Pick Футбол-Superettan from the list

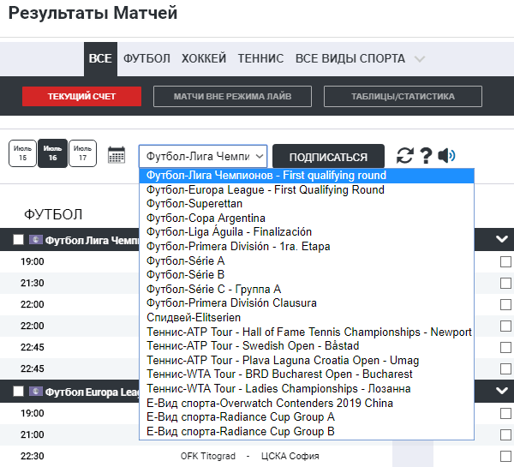tap(307, 204)
